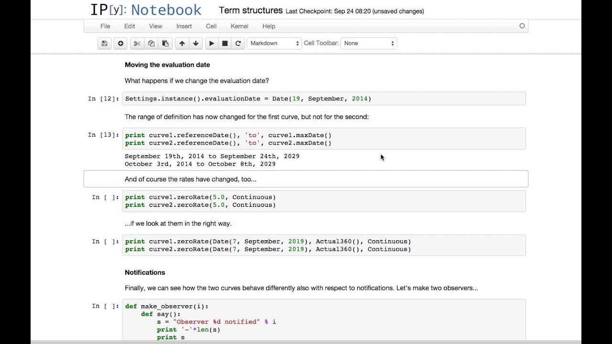
Task: Open the cell type Markdown dropdown
Action: click(274, 43)
